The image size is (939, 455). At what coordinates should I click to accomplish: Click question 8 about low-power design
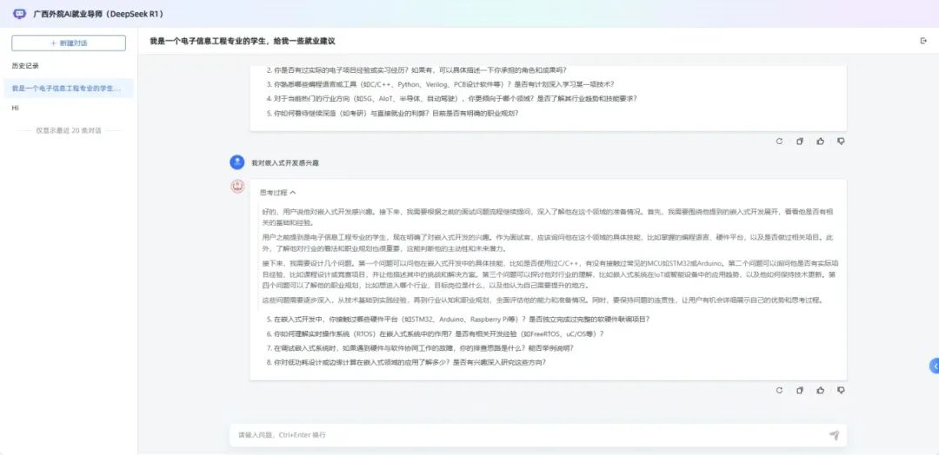407,362
